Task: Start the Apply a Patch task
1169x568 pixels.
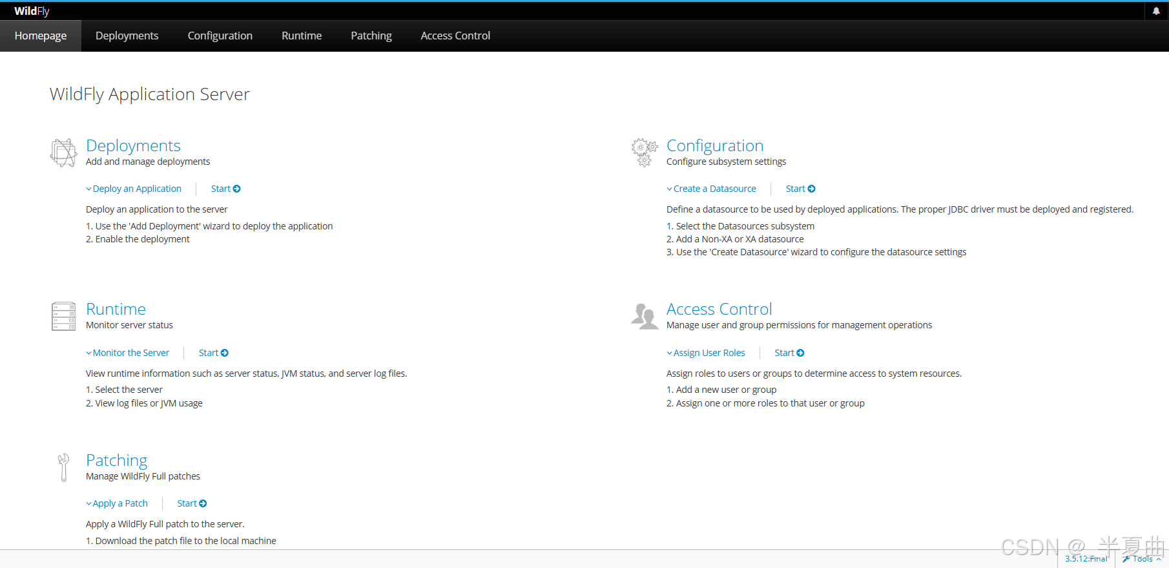Action: pos(192,503)
